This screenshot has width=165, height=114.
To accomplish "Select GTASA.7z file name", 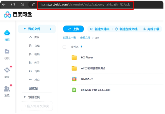I will pos(87,79).
